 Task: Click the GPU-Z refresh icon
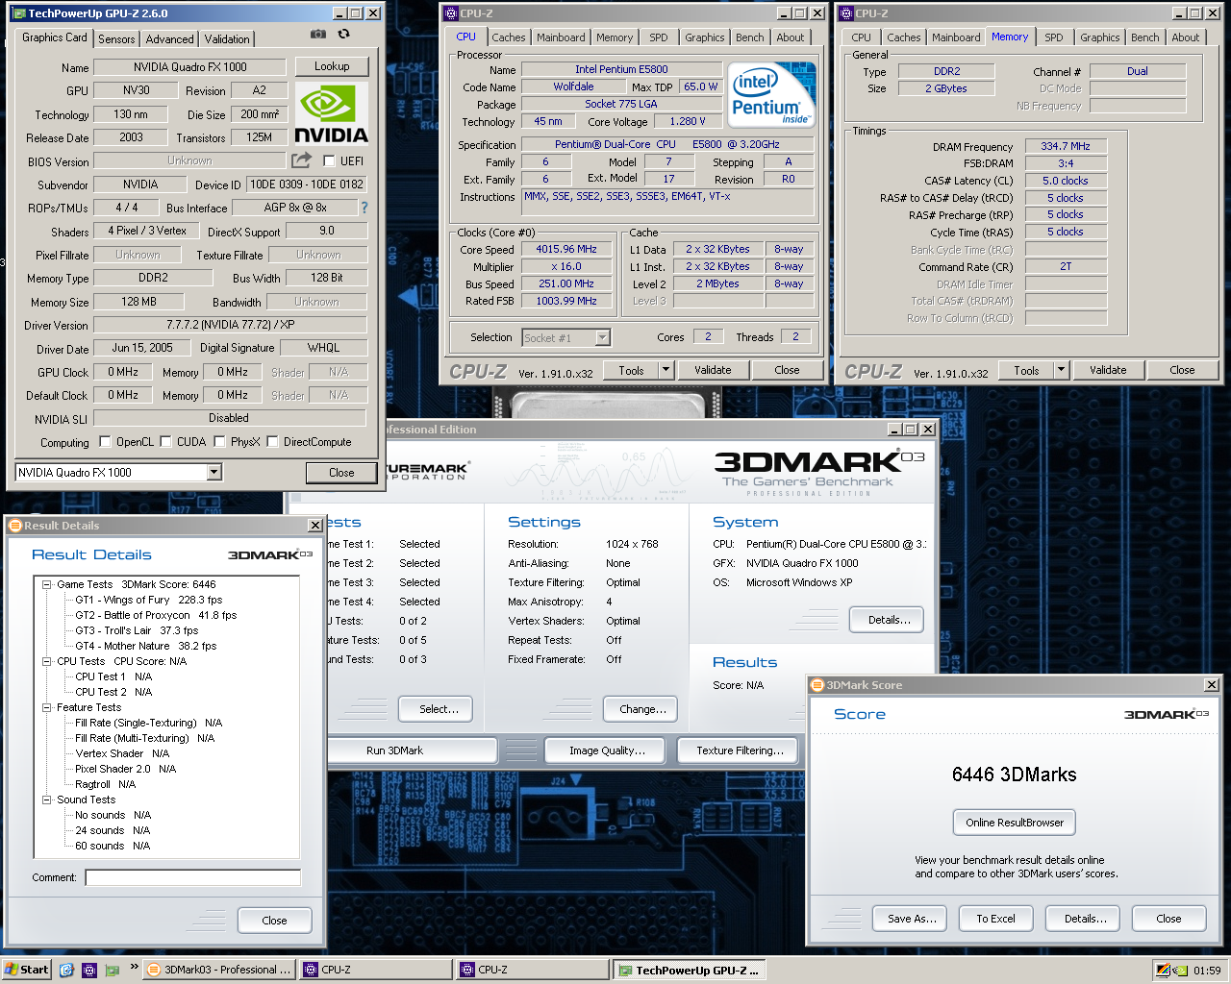coord(343,34)
